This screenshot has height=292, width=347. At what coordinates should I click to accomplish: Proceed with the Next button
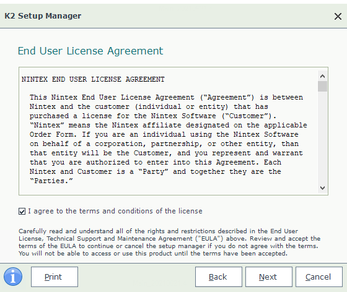[x=269, y=277]
